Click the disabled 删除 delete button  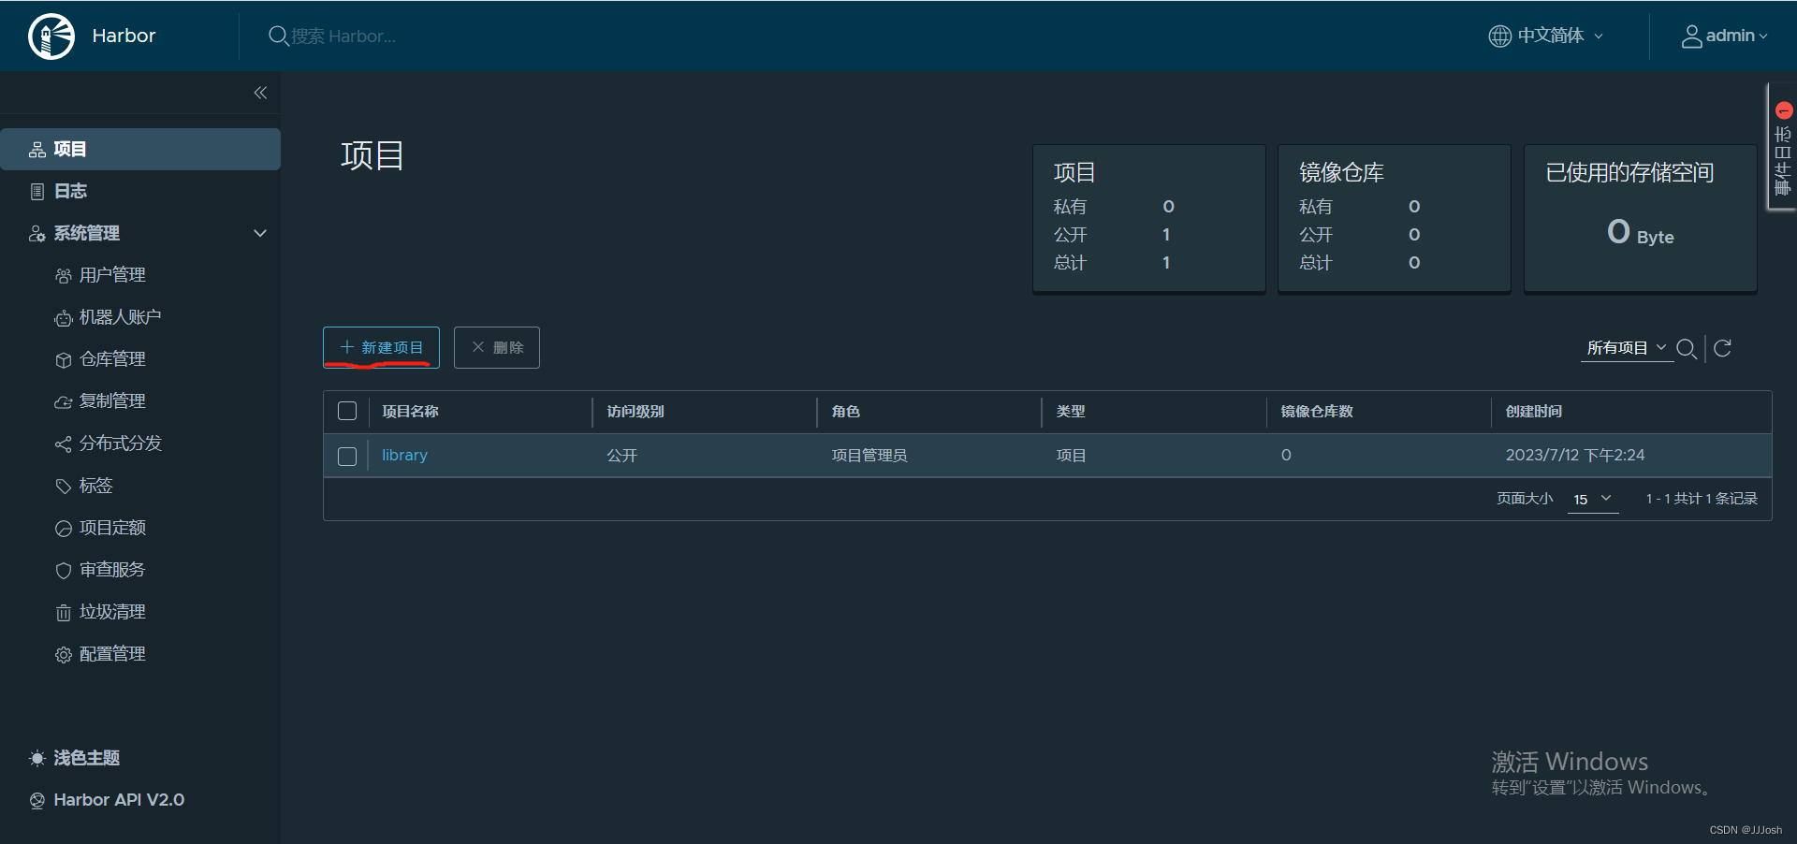click(497, 347)
